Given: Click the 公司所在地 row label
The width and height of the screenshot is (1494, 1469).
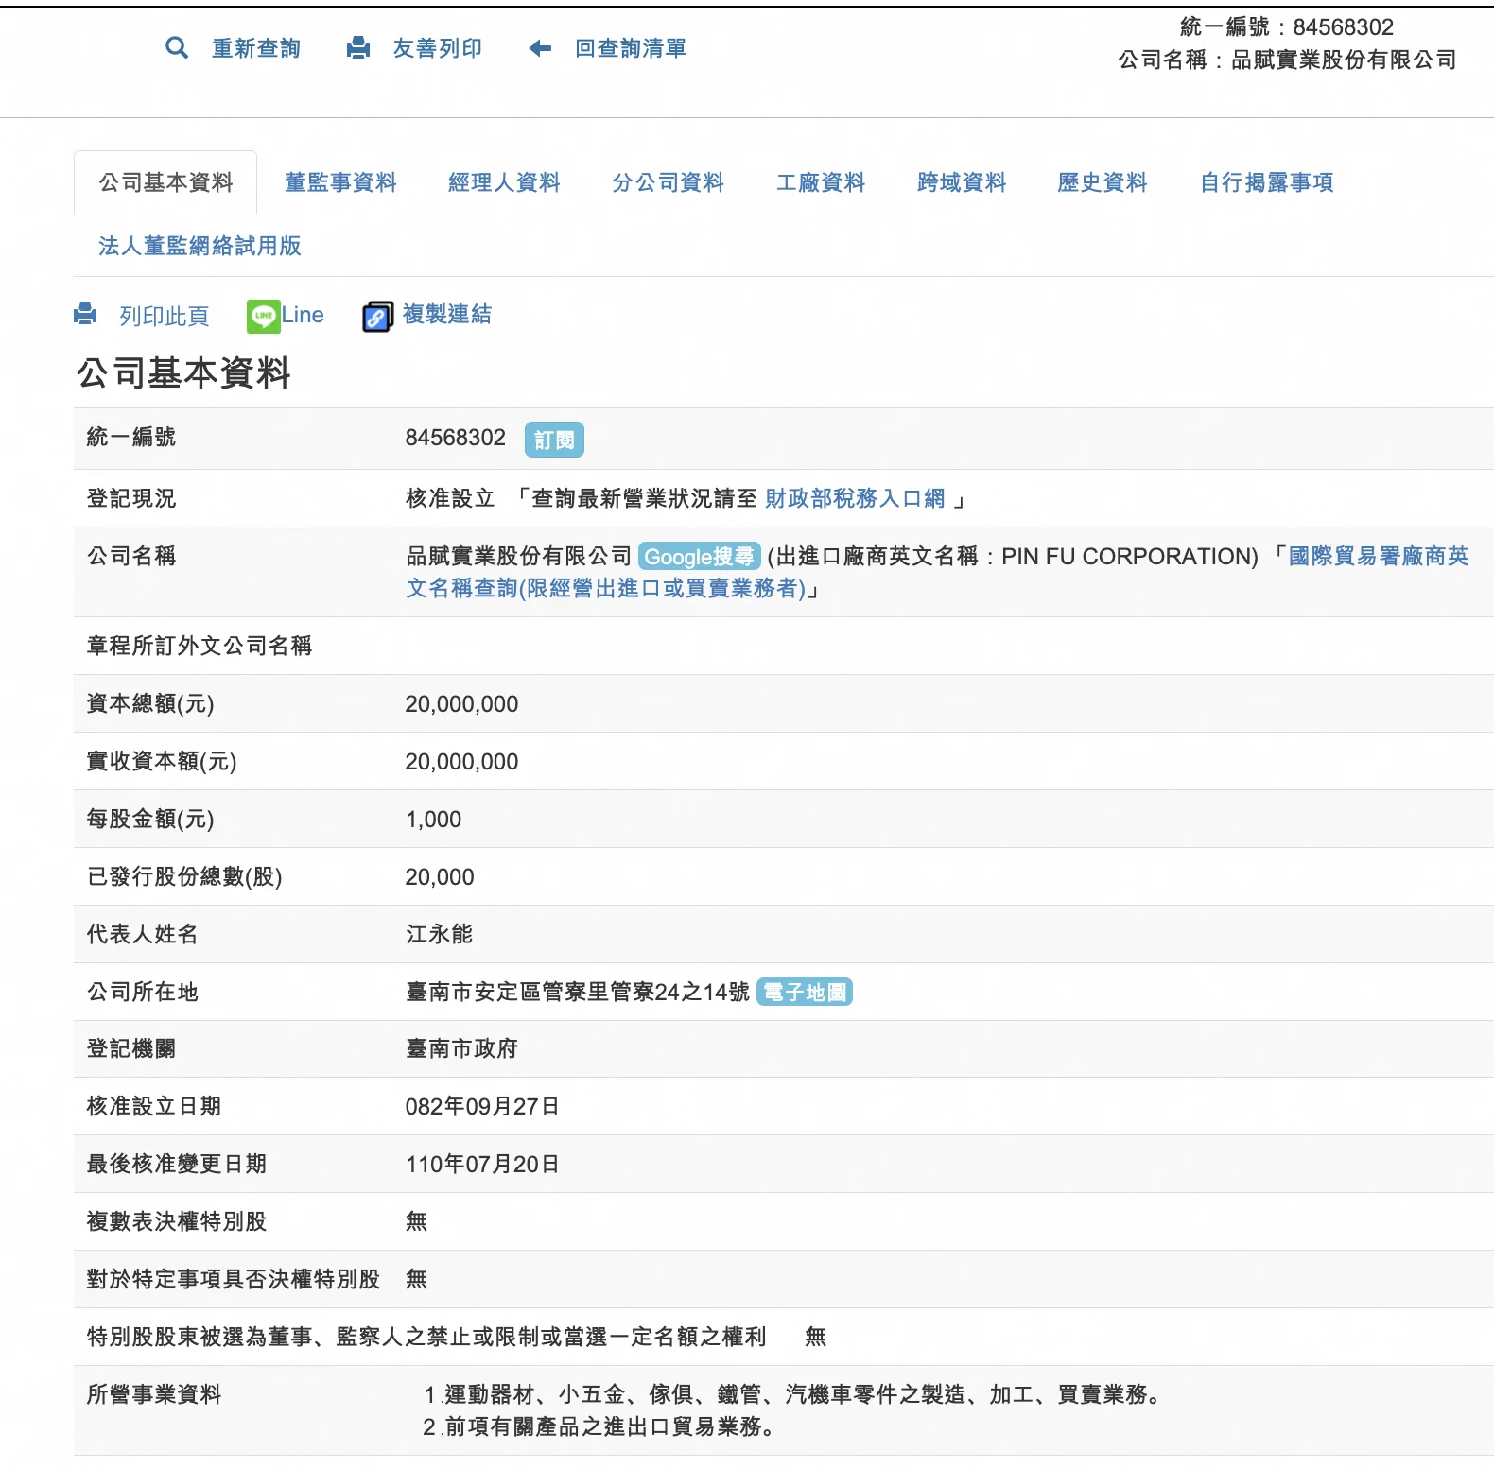Looking at the screenshot, I should click(x=143, y=992).
